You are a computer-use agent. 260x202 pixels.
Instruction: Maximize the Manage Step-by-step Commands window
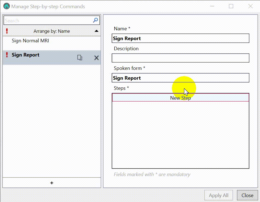coord(231,6)
